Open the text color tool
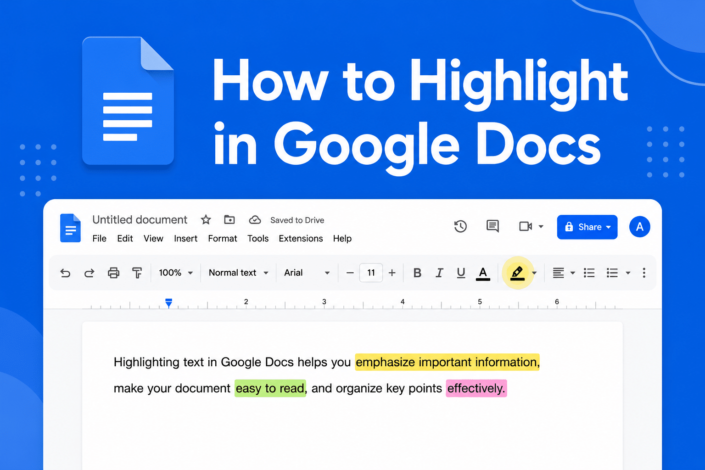 coord(483,274)
